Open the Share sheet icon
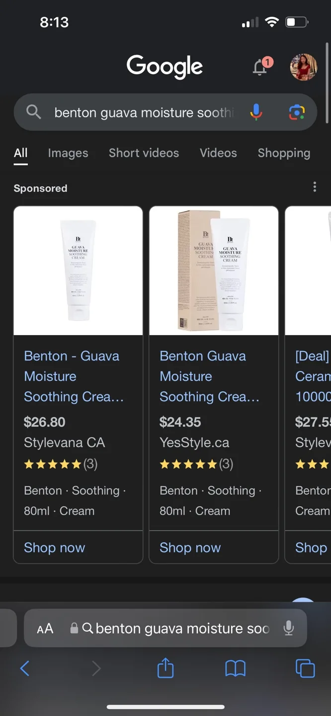 tap(165, 668)
